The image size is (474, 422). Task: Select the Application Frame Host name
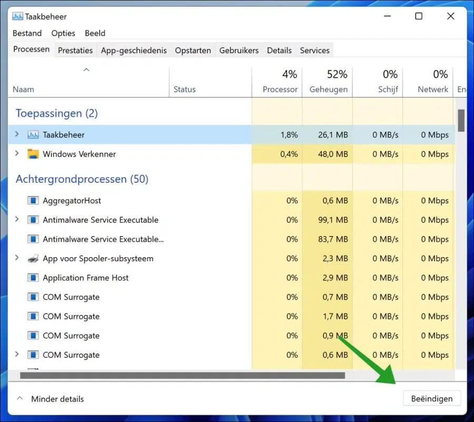[85, 278]
